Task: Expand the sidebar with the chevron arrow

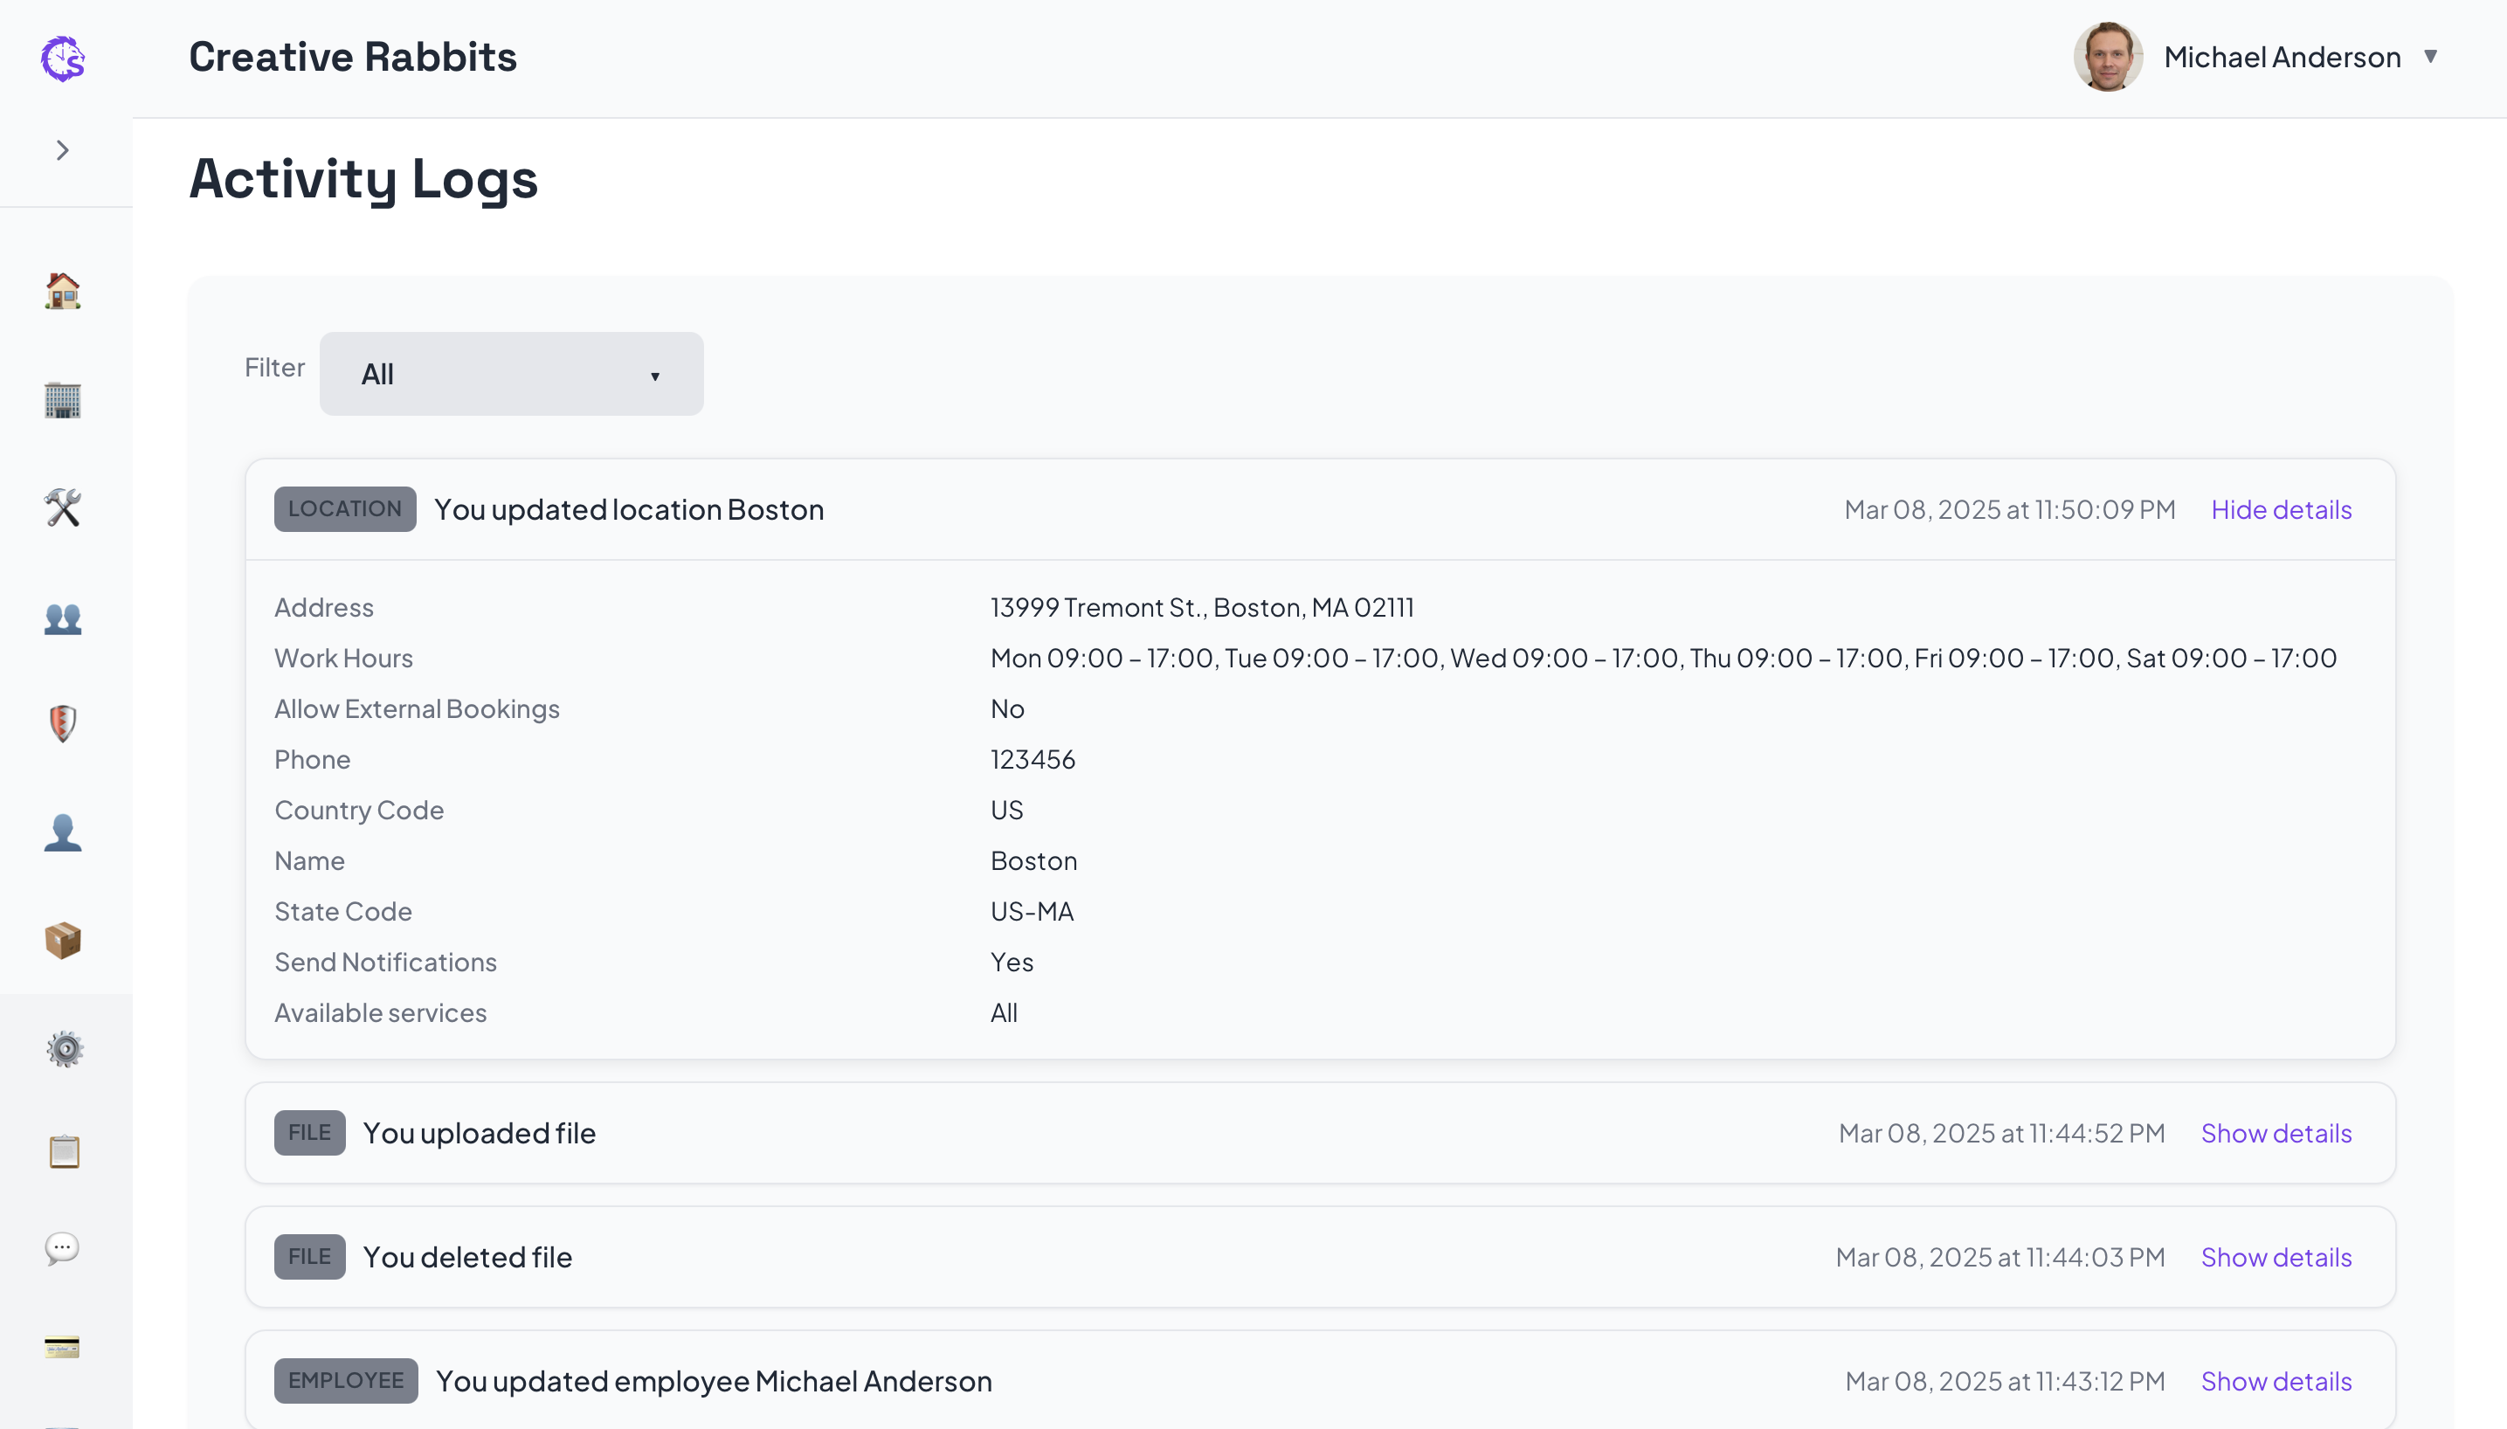Action: 63,150
